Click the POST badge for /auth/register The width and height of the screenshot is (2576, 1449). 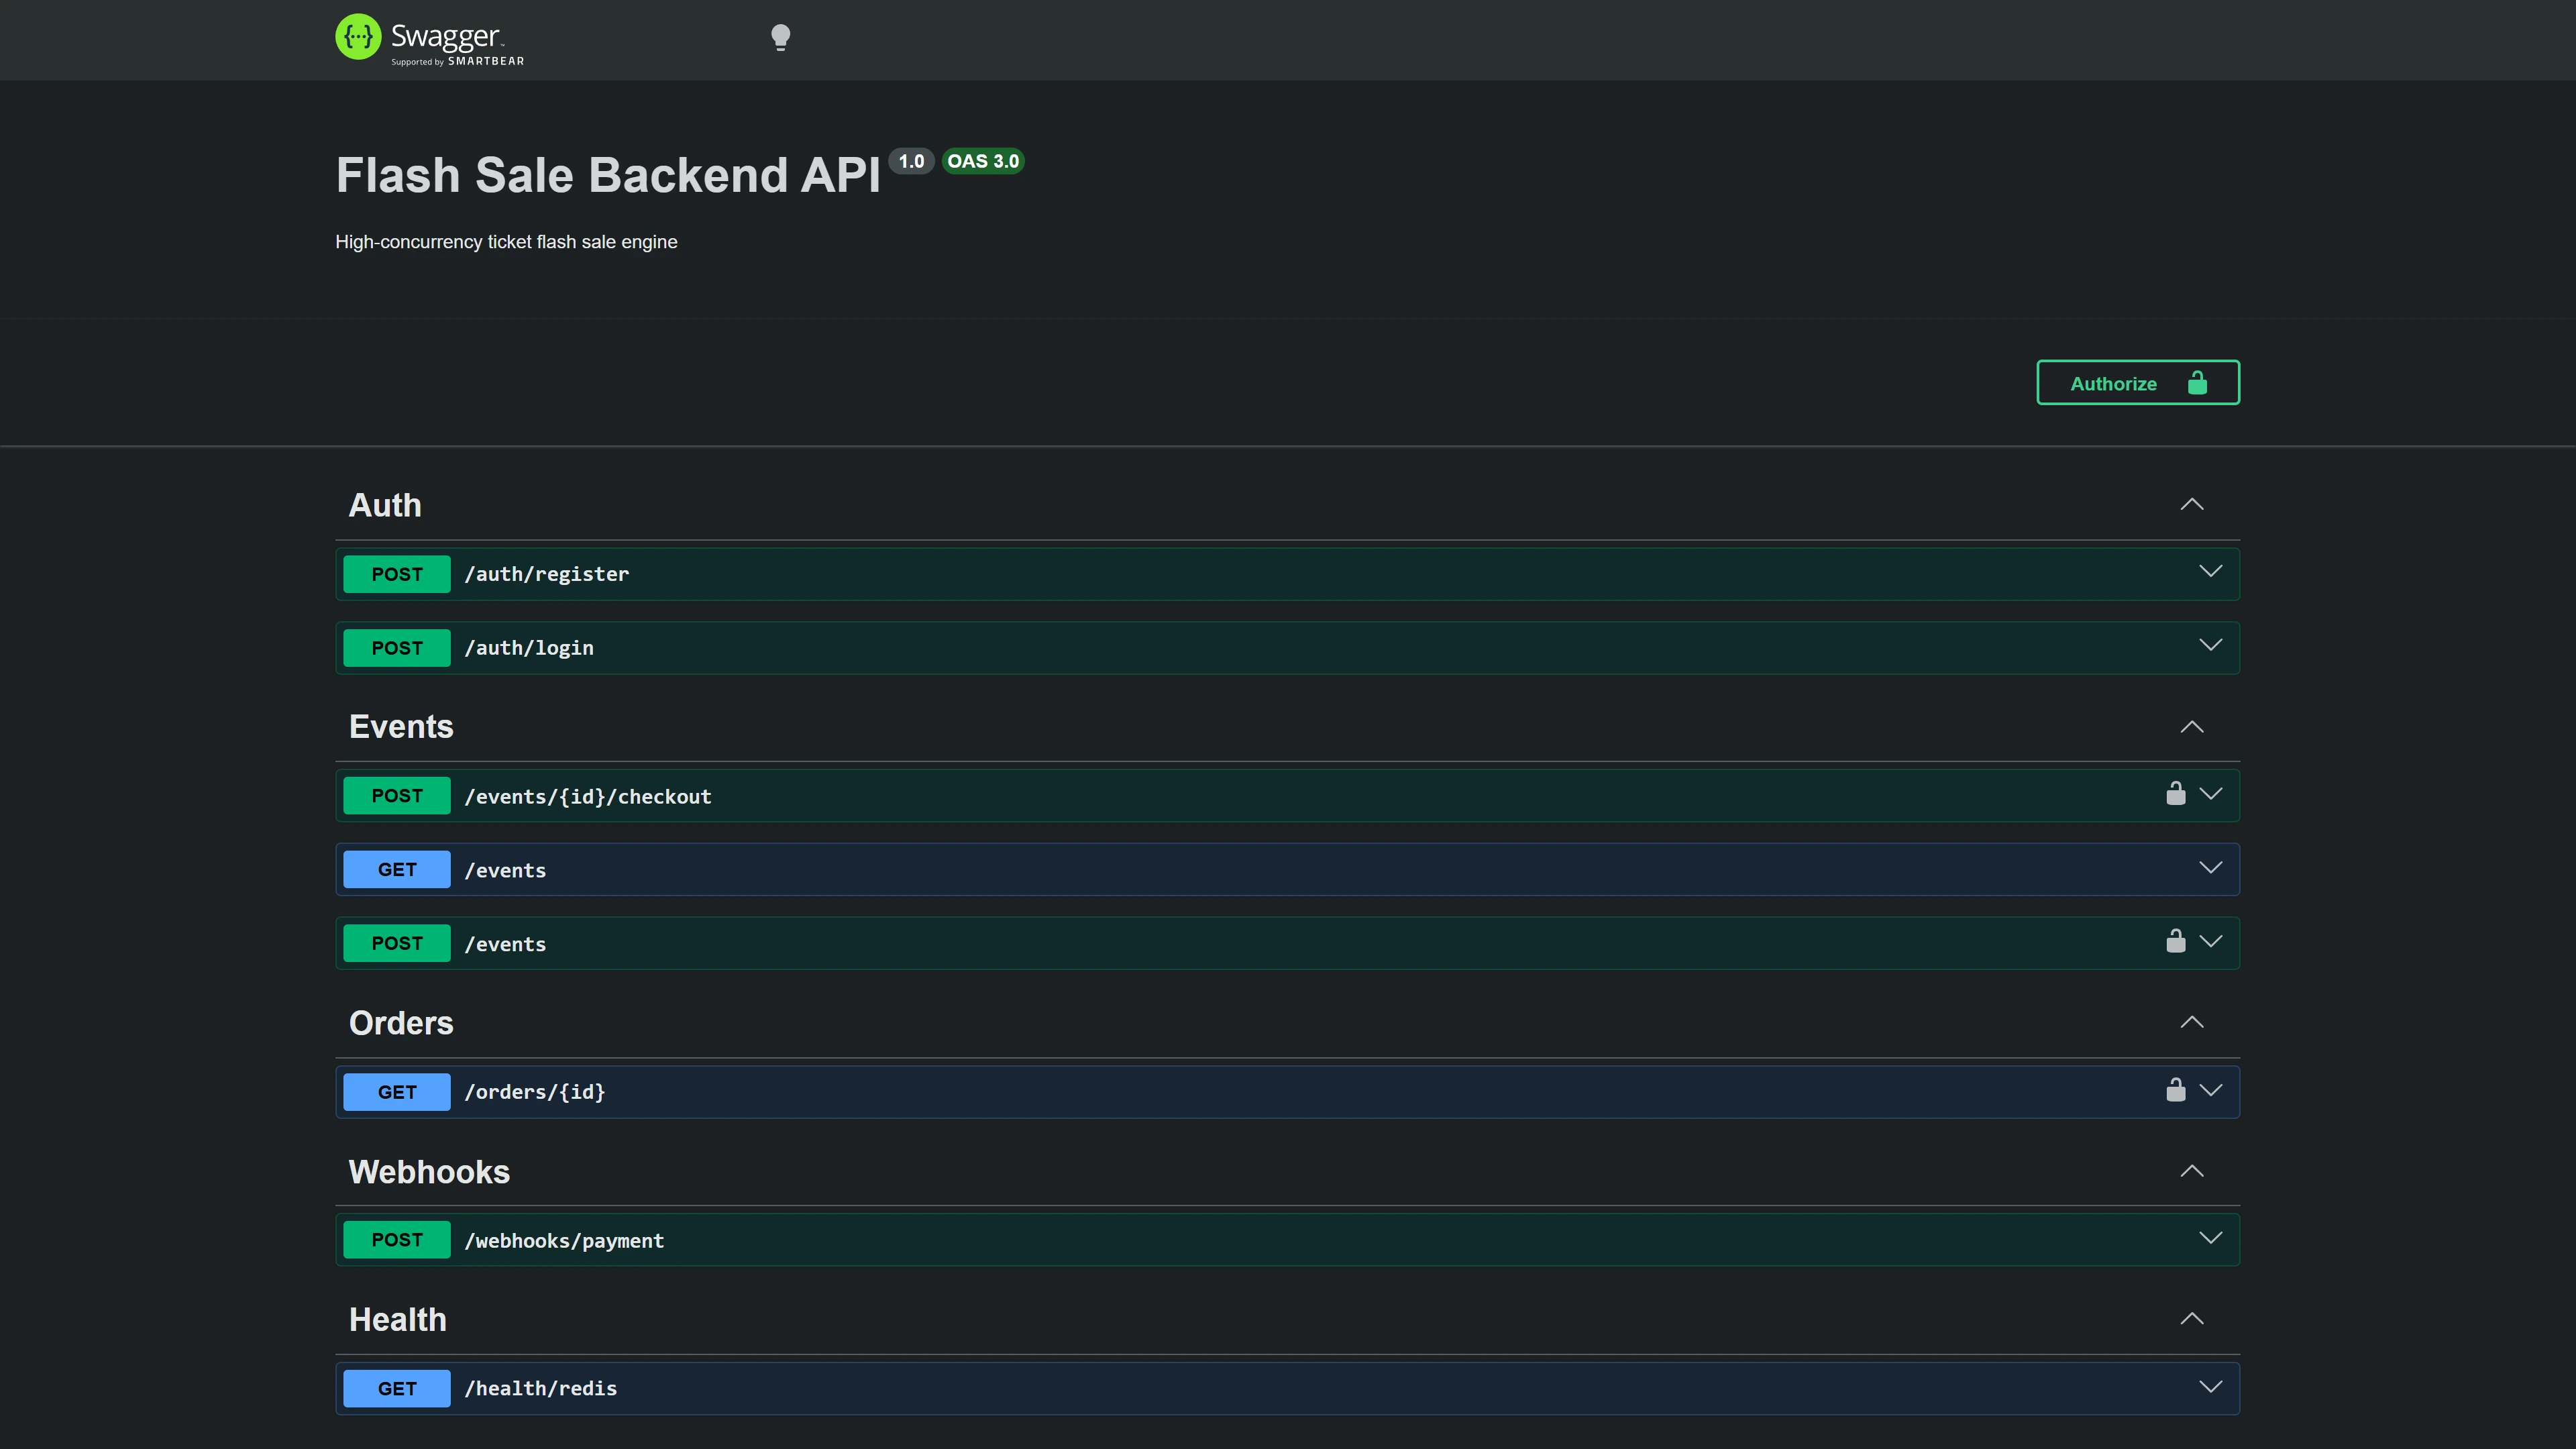click(x=397, y=574)
